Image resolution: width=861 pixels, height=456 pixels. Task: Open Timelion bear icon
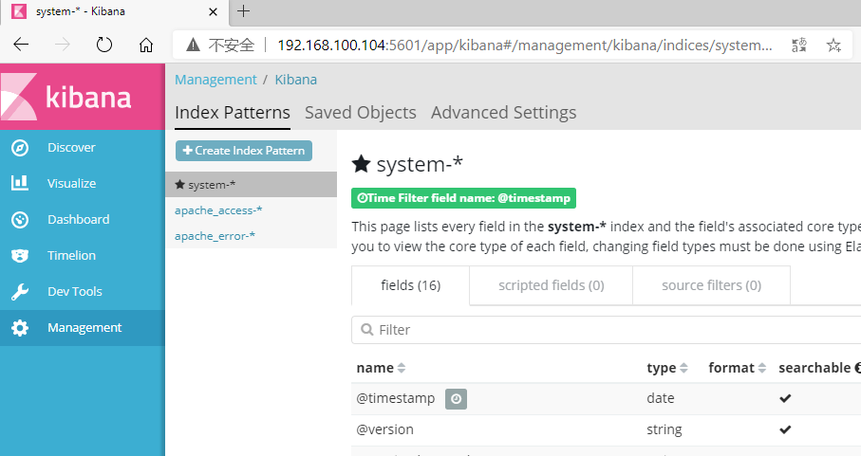20,255
